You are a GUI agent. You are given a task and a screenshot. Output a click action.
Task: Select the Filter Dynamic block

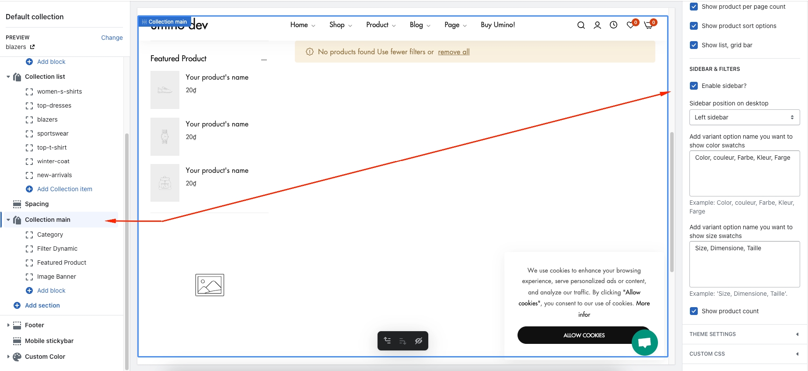tap(57, 248)
